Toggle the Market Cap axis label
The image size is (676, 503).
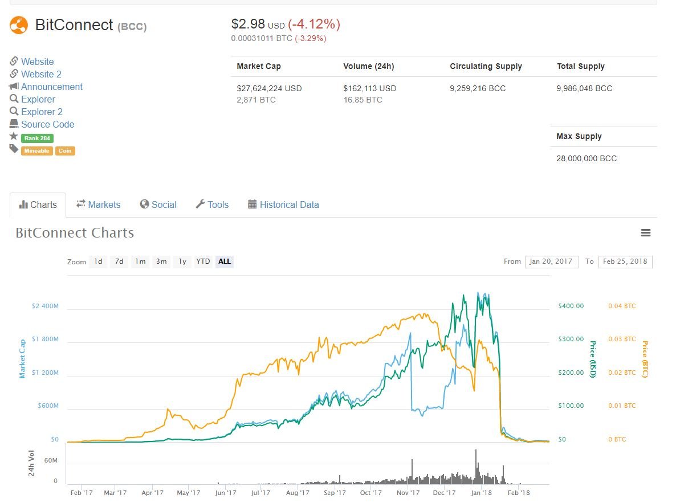(x=22, y=359)
